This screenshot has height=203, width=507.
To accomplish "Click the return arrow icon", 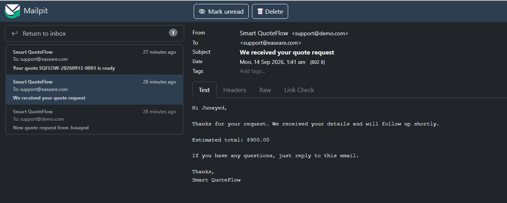I will [x=15, y=33].
